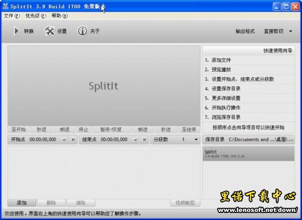Click wizard step 1、添加文件
The height and width of the screenshot is (220, 302).
[x=249, y=60]
